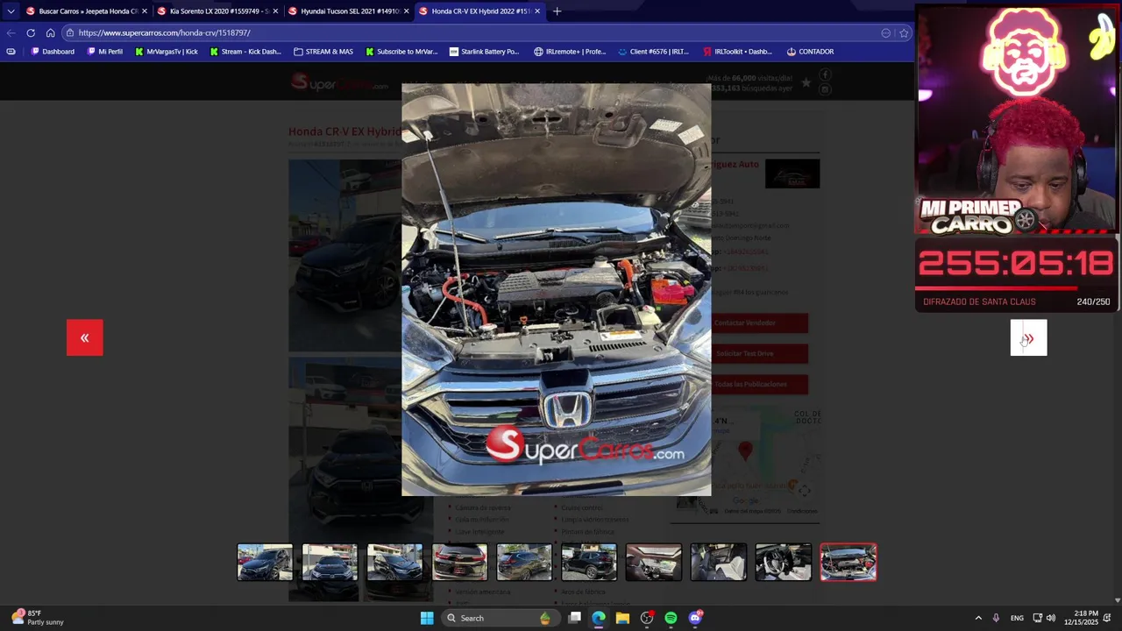Expand the system tray hidden icons chevron
The height and width of the screenshot is (631, 1122).
[x=978, y=618]
